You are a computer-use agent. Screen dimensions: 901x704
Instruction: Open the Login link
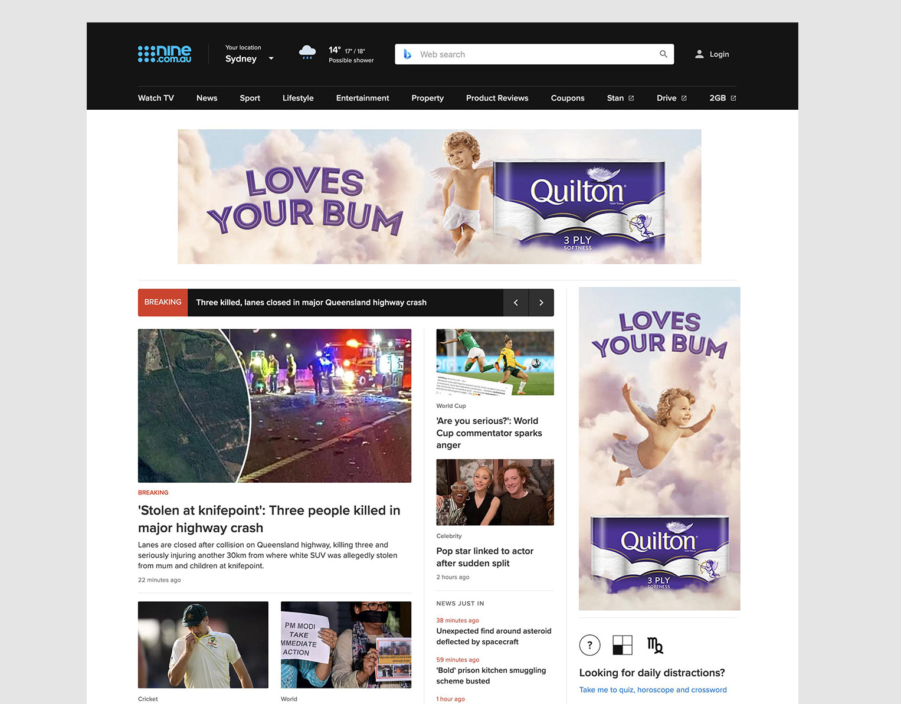click(719, 54)
